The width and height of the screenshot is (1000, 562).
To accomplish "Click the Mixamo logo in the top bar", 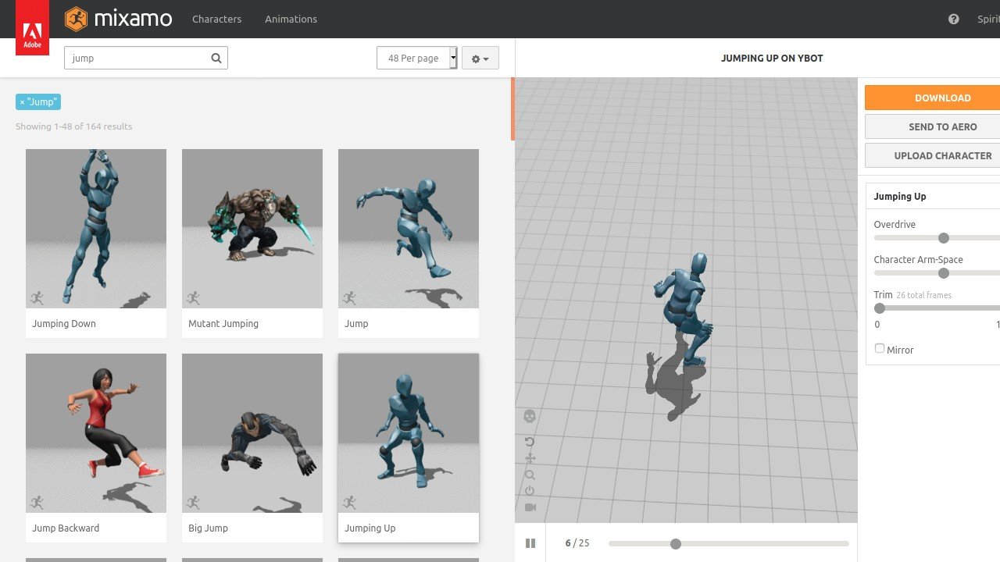I will [118, 19].
